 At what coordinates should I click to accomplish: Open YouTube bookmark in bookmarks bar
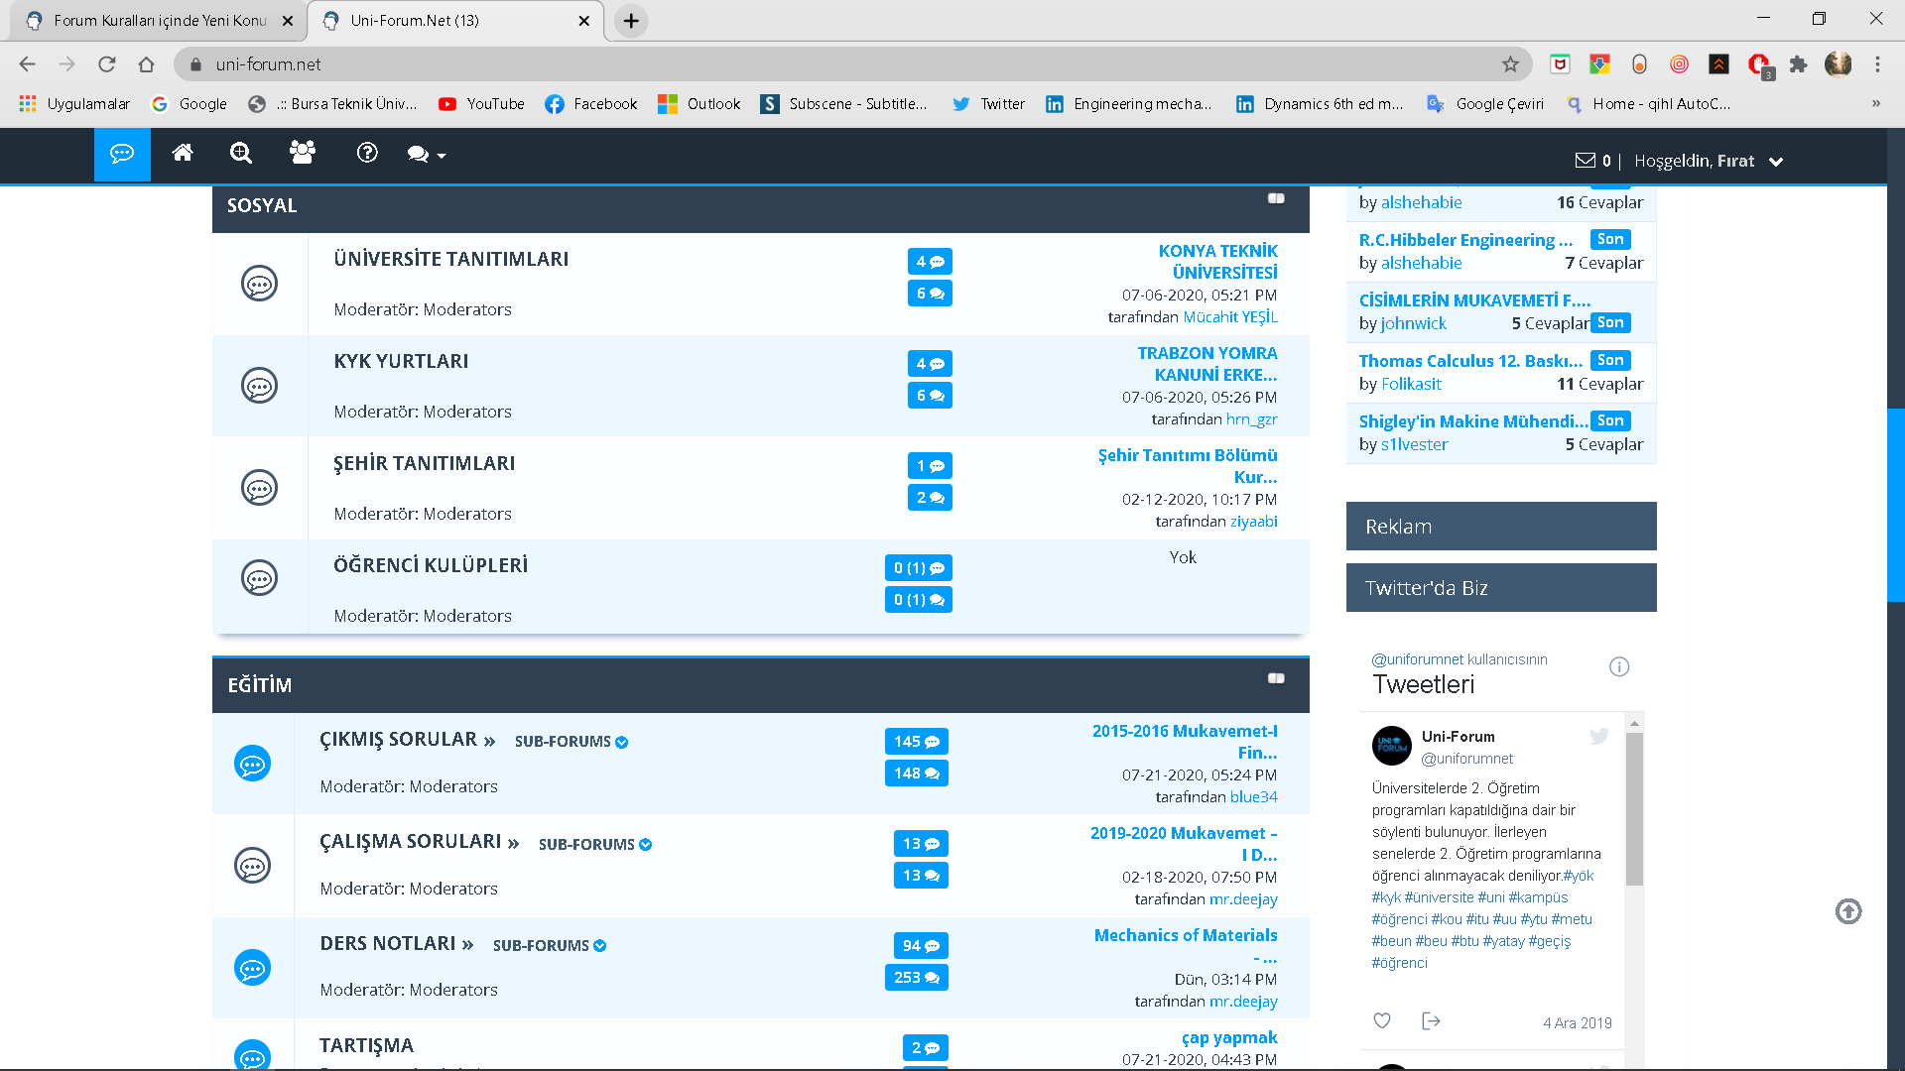click(481, 104)
